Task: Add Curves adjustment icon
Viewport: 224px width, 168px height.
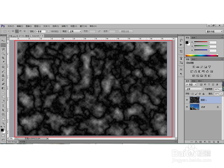Action: (202, 67)
